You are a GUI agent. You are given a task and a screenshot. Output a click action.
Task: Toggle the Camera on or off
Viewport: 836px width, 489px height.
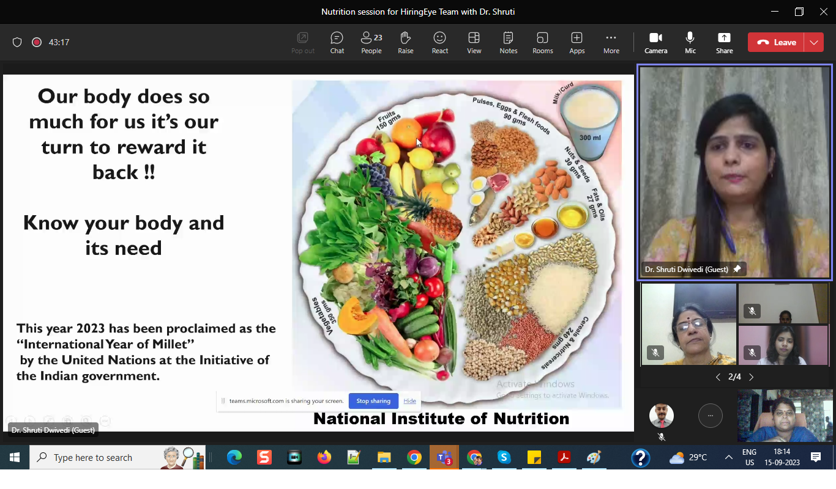[655, 43]
